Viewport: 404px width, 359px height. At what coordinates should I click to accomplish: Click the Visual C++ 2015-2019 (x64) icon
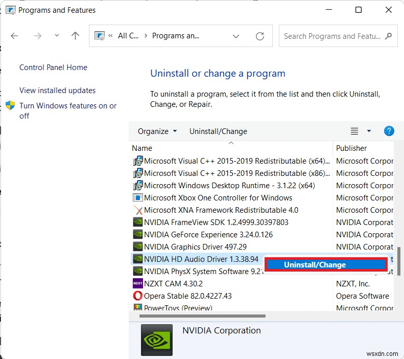(137, 161)
